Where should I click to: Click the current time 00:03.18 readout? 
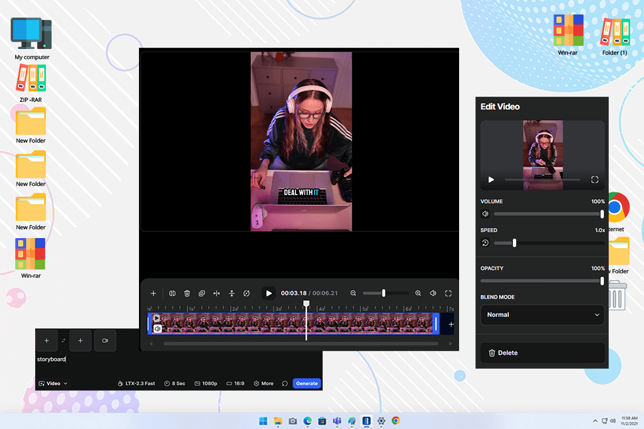[x=294, y=293]
